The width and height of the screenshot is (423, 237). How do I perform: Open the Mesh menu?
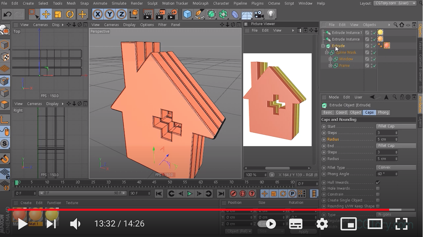[x=71, y=3]
